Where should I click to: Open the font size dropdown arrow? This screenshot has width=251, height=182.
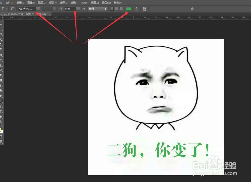[78, 9]
